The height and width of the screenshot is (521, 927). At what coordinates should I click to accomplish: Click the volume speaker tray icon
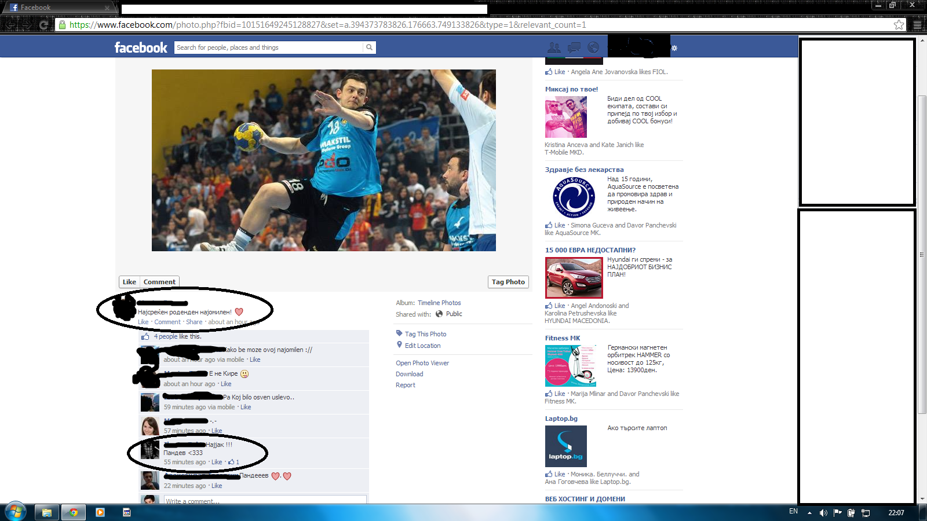point(823,512)
